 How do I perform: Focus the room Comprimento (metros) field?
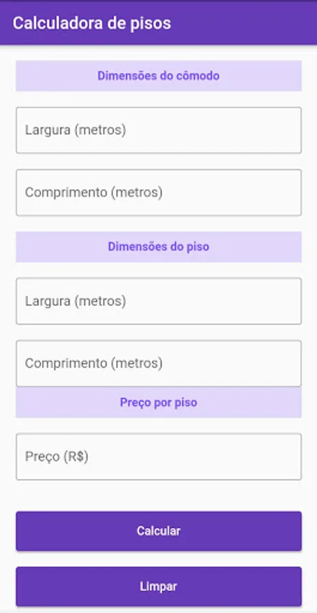pyautogui.click(x=158, y=192)
